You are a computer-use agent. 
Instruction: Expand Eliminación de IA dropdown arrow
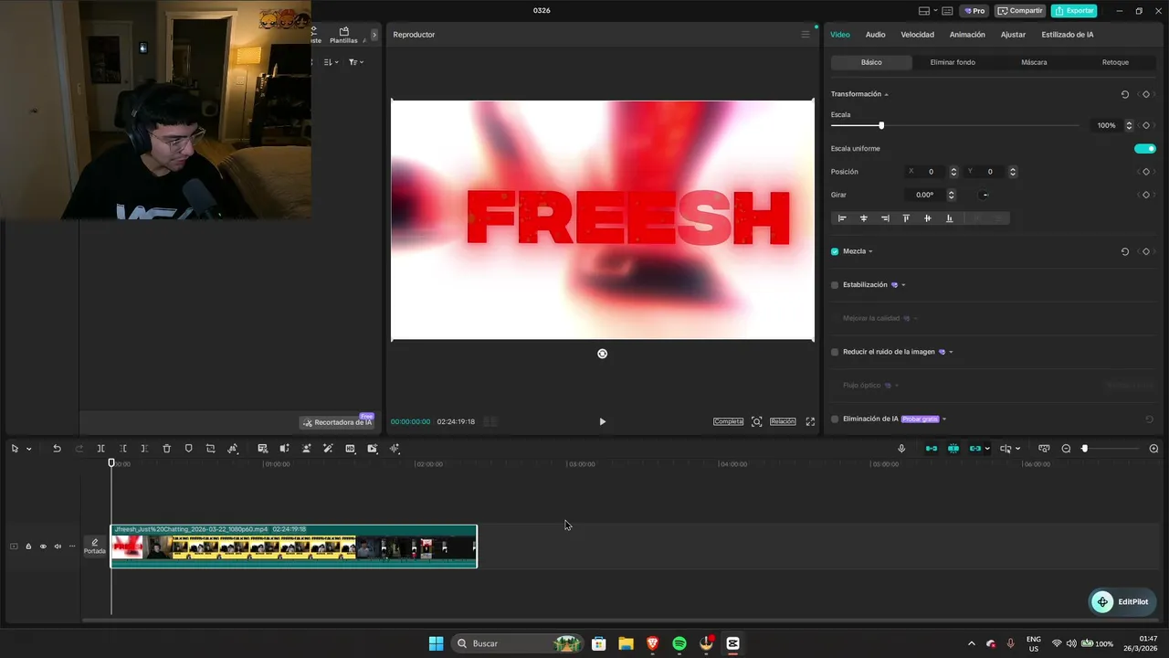pyautogui.click(x=944, y=419)
